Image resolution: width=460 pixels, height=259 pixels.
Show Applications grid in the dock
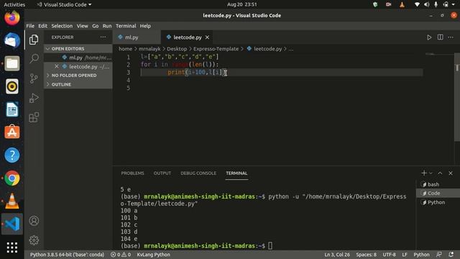point(12,247)
